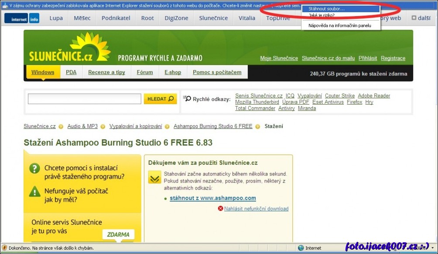Click the status bar error shield icon
The image size is (438, 254).
click(x=5, y=248)
